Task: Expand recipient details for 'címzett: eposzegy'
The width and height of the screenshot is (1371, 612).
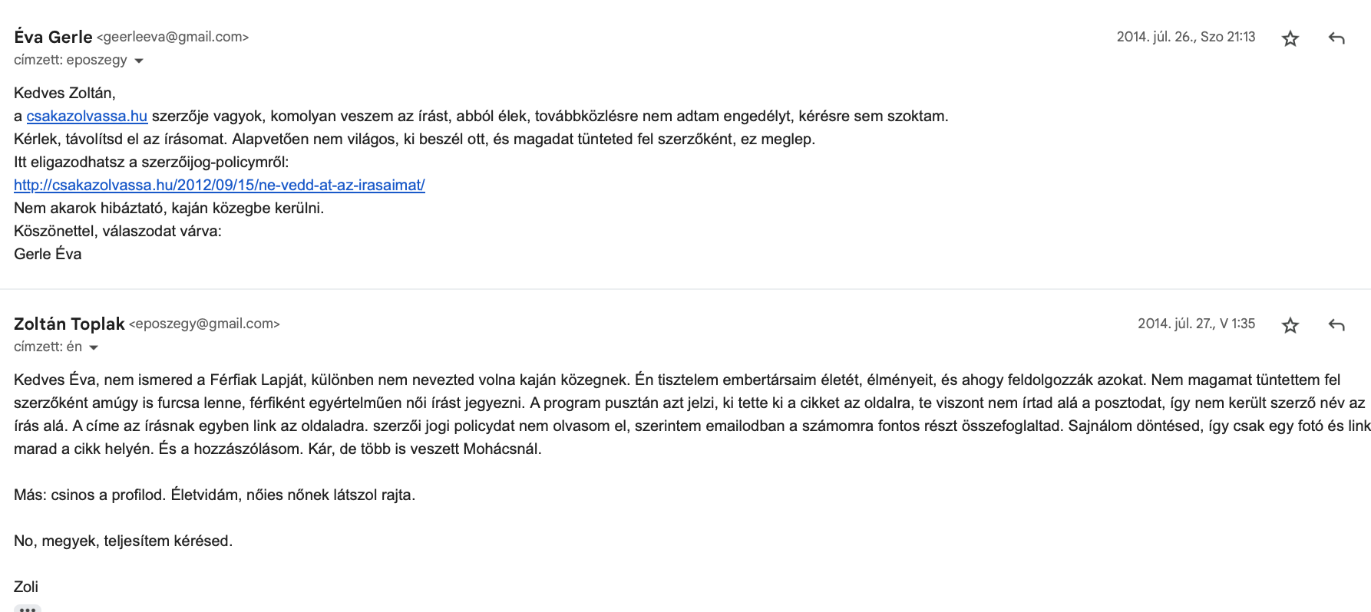Action: [139, 61]
